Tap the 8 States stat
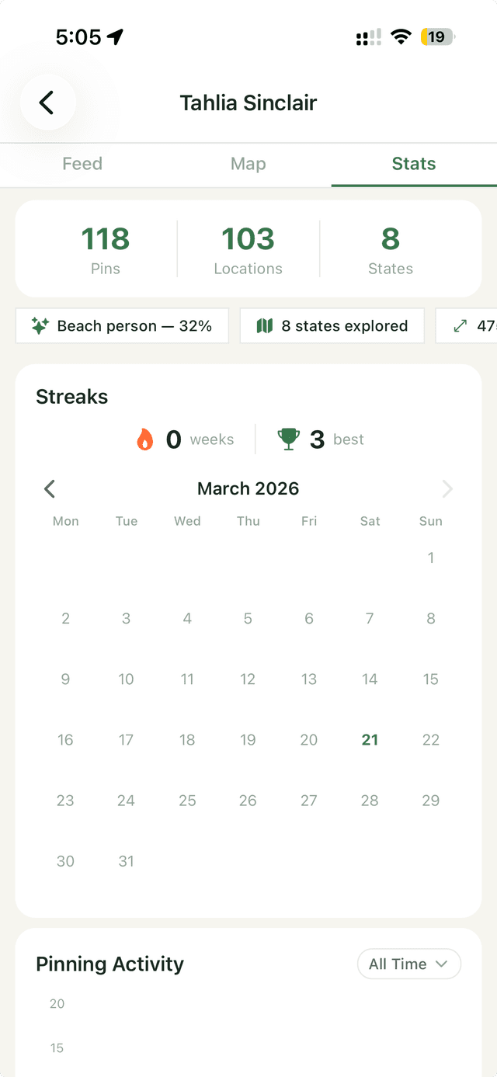This screenshot has height=1077, width=497. (x=390, y=248)
